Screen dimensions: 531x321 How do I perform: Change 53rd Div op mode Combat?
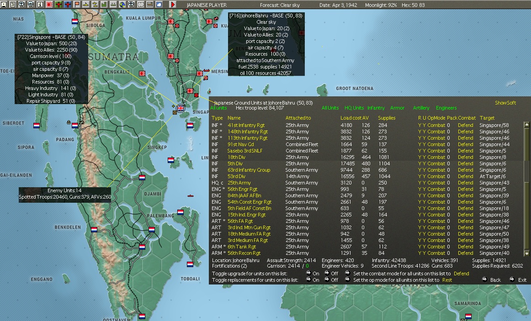coord(436,177)
